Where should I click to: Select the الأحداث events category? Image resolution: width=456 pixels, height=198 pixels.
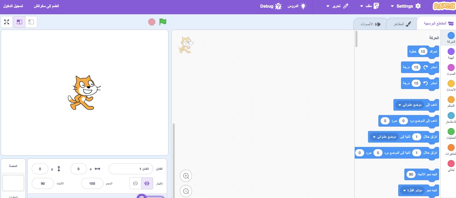[451, 86]
